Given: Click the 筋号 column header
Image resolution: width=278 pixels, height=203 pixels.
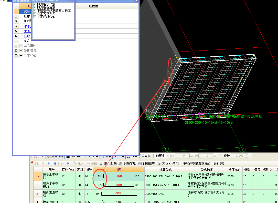Looking at the screenshot, I should [x=52, y=170].
